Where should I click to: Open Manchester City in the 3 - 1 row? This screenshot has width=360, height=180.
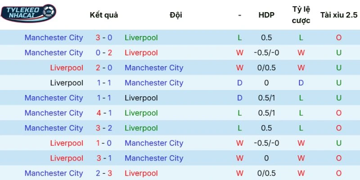154,158
